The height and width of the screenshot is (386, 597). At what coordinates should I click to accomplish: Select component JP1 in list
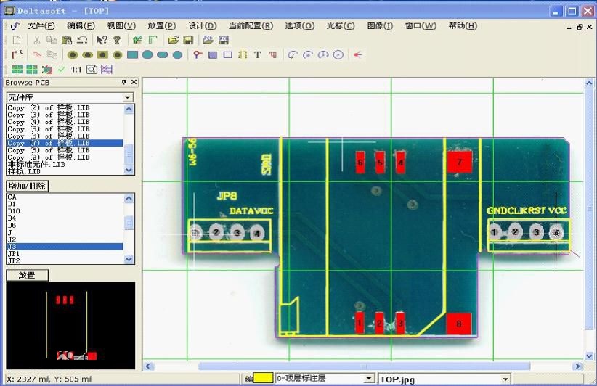65,254
